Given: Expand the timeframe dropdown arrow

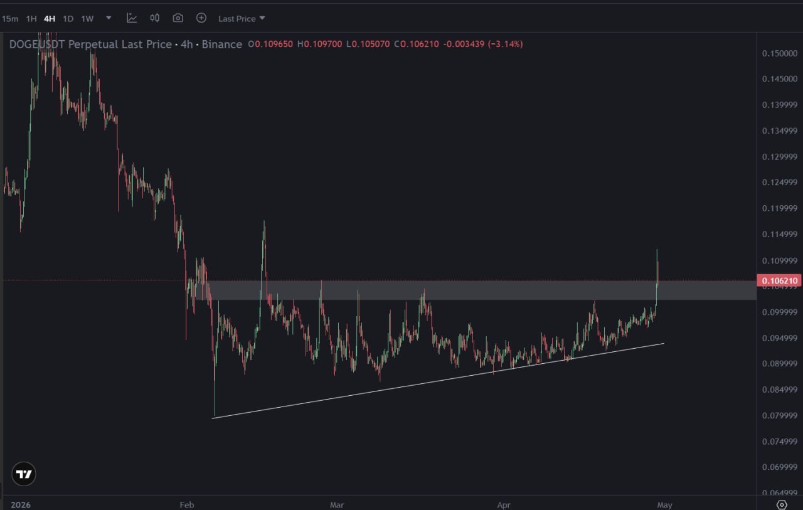Looking at the screenshot, I should tap(108, 18).
